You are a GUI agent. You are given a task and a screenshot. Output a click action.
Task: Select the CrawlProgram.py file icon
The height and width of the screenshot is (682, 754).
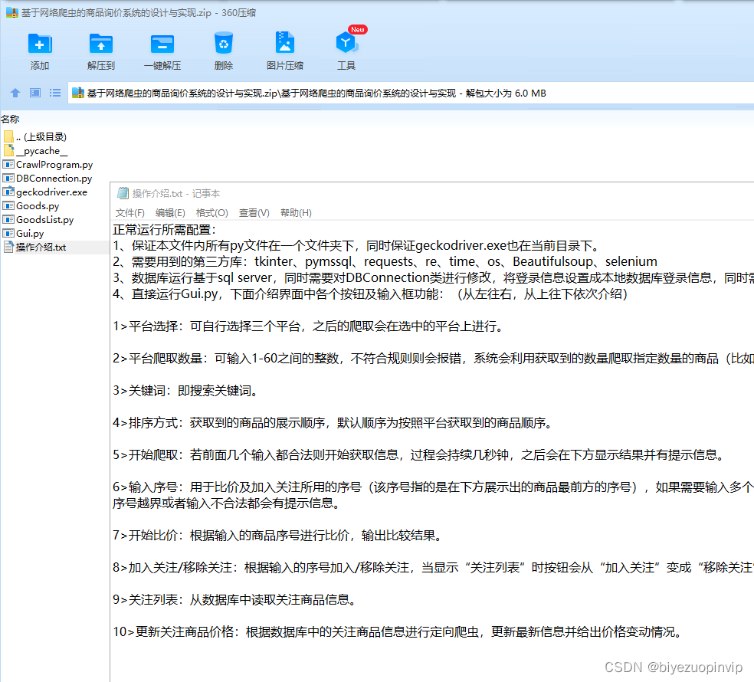tap(8, 165)
